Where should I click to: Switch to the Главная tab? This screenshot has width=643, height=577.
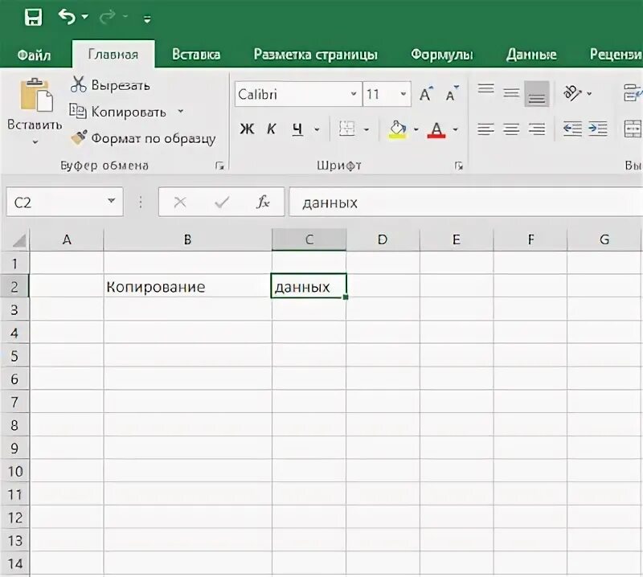point(113,54)
